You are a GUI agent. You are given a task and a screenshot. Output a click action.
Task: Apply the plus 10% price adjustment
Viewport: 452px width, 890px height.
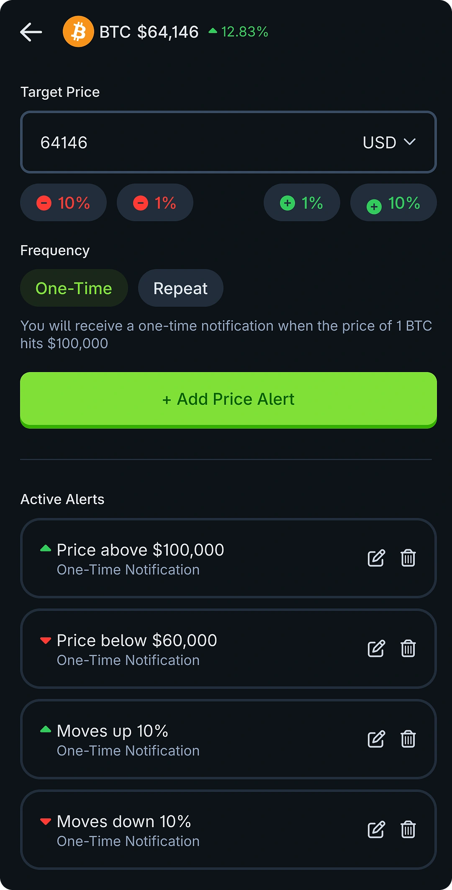tap(393, 202)
